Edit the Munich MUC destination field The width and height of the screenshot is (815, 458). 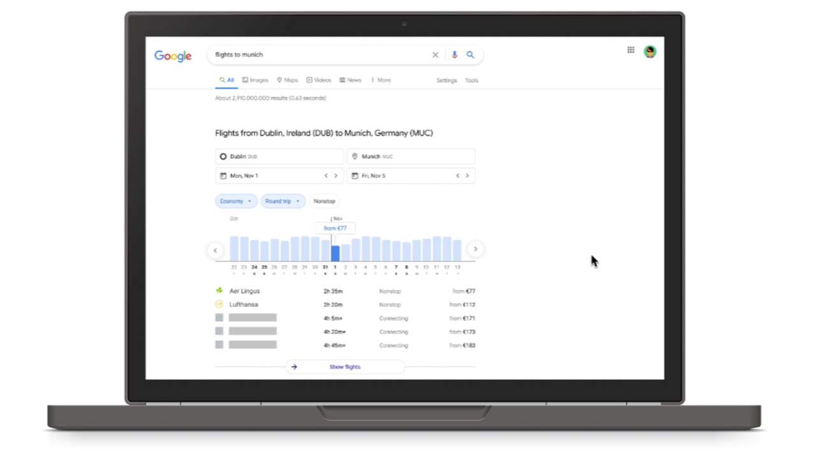click(x=411, y=156)
